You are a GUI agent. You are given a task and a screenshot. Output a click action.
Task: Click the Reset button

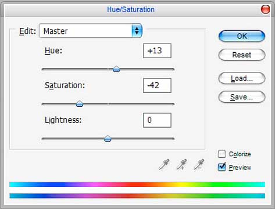point(242,55)
